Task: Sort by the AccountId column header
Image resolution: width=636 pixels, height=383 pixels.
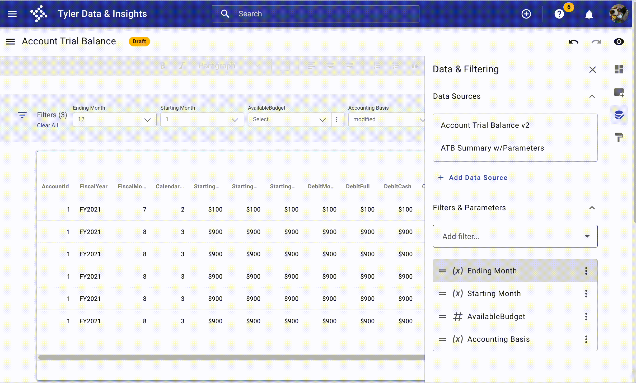Action: pos(55,186)
